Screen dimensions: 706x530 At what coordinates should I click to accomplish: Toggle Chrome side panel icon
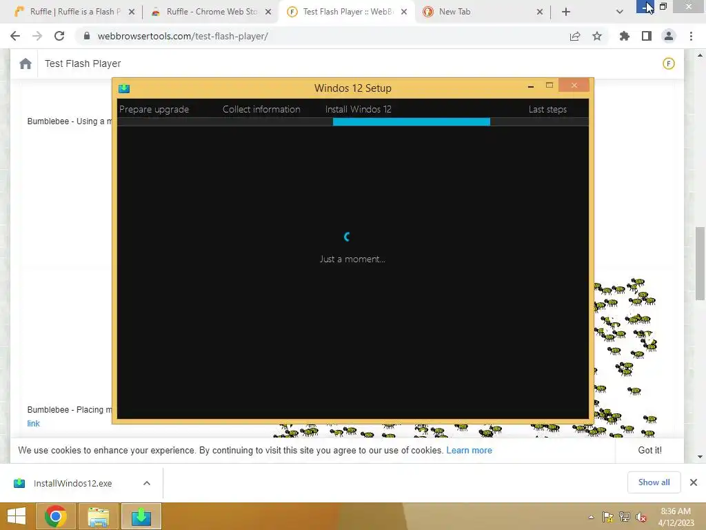pyautogui.click(x=647, y=36)
